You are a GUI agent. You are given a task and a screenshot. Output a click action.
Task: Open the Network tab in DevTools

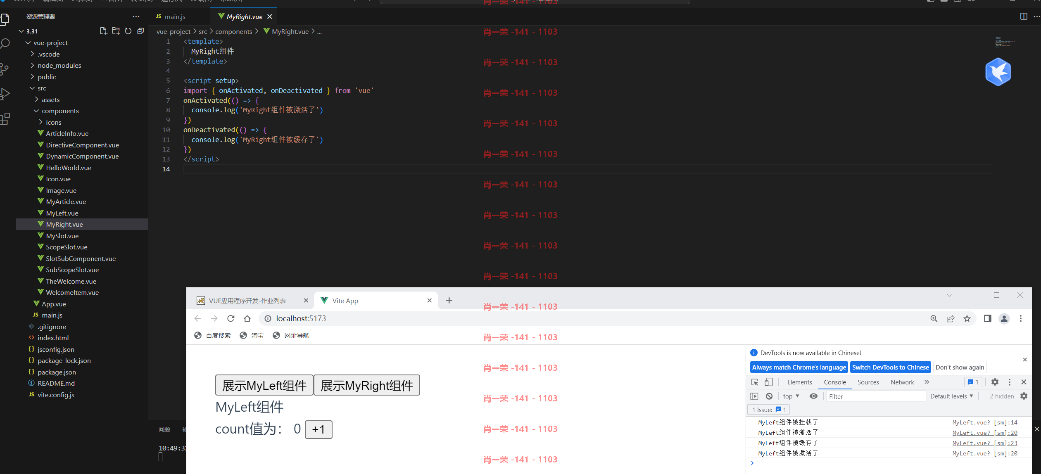tap(902, 382)
